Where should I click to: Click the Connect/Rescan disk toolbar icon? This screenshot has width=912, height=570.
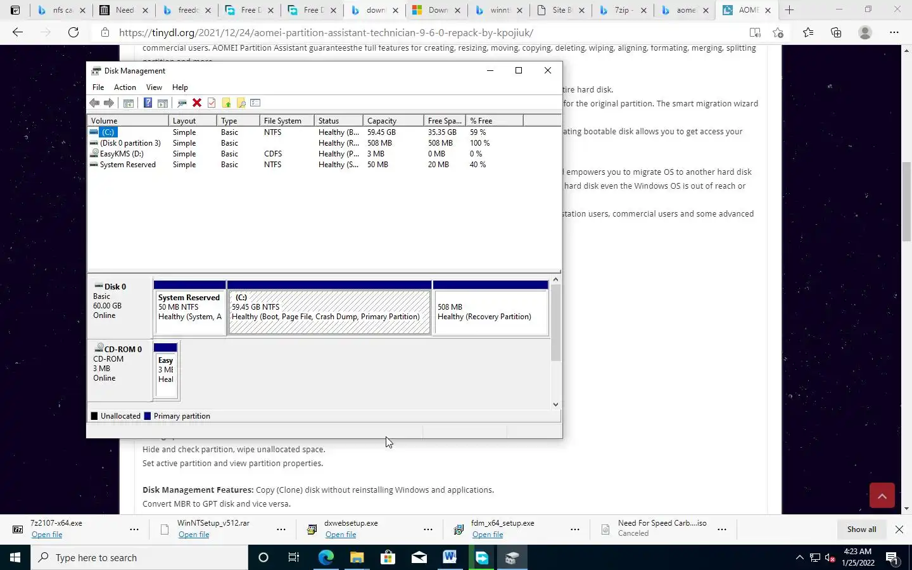(x=182, y=103)
